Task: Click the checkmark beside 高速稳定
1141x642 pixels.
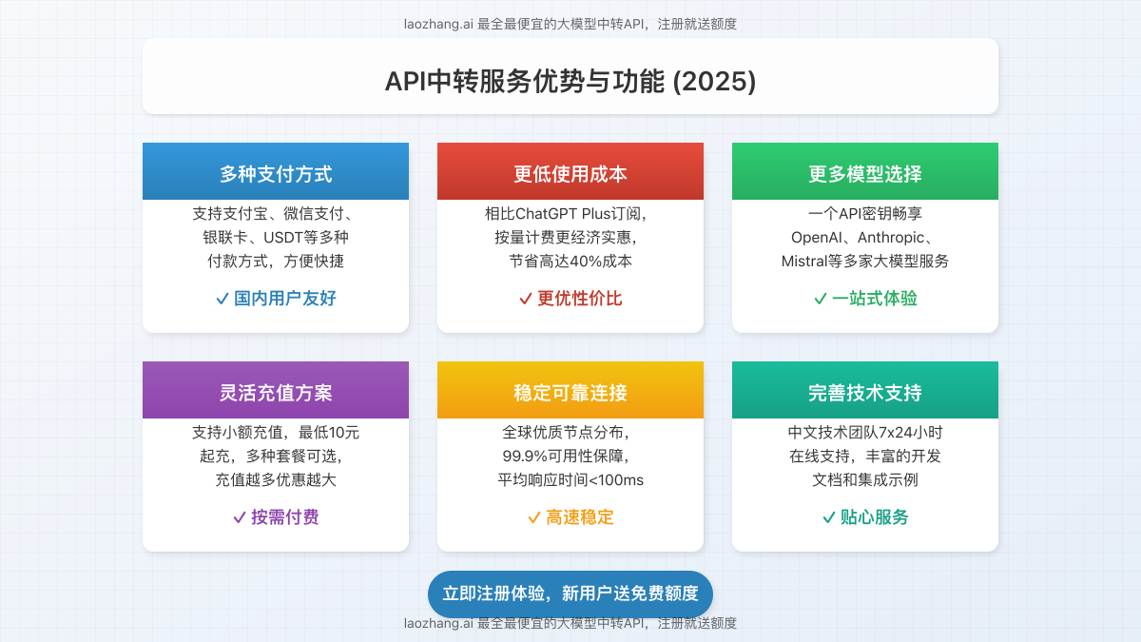Action: click(534, 517)
